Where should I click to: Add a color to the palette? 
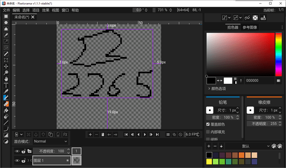coord(209,146)
